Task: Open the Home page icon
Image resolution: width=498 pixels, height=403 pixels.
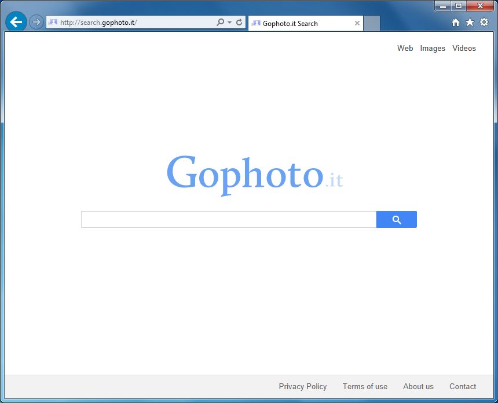Action: (456, 22)
